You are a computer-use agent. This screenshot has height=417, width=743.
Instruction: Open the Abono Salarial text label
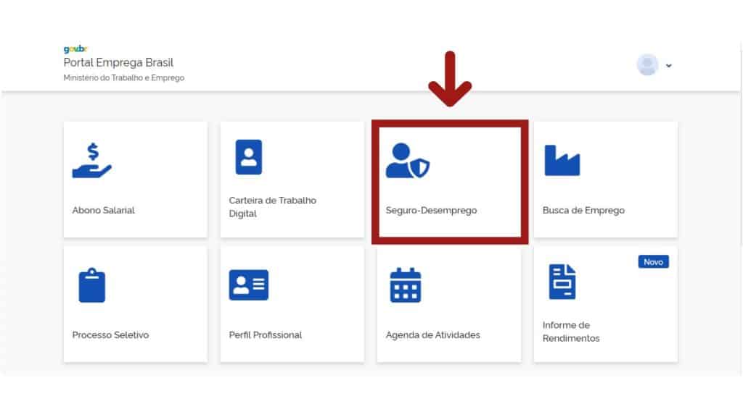tap(103, 211)
